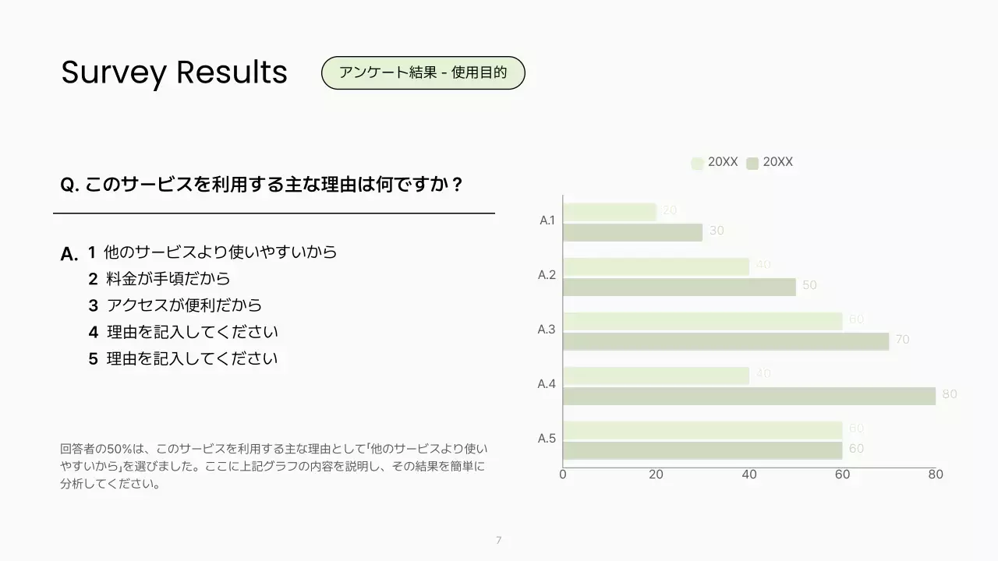998x561 pixels.
Task: Select the A.4 light green bar labeled 40
Action: coord(656,376)
